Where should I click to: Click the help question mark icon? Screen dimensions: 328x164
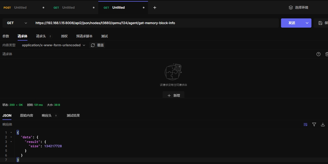pos(318,54)
